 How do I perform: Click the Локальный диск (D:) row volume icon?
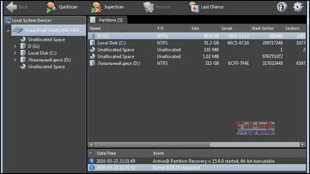[x=92, y=63]
